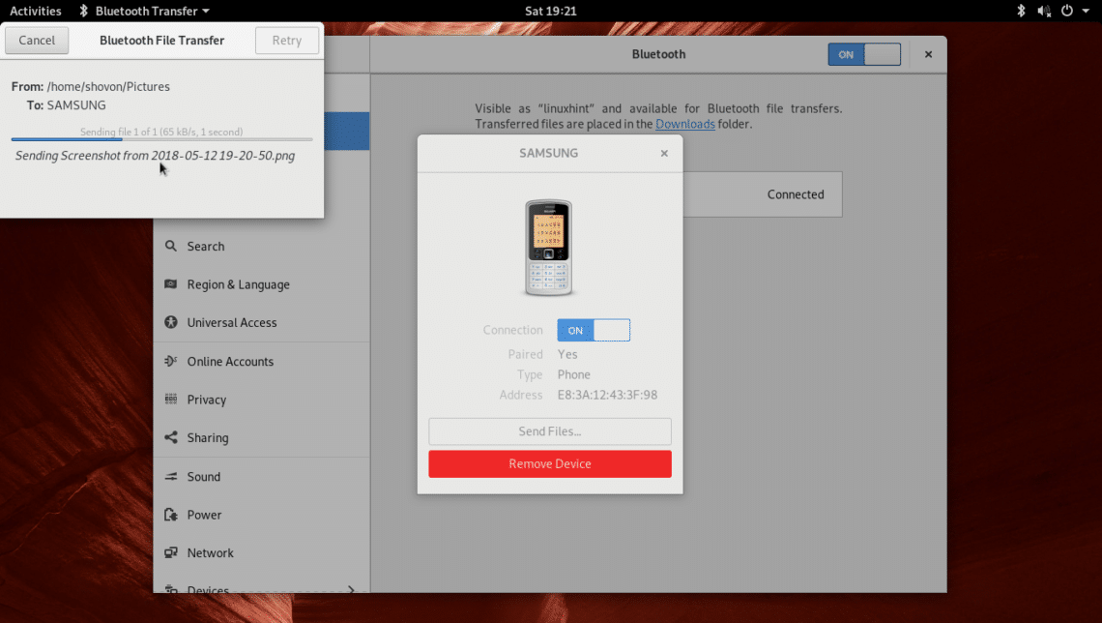Click the Power battery icon
The width and height of the screenshot is (1102, 623).
click(x=170, y=514)
